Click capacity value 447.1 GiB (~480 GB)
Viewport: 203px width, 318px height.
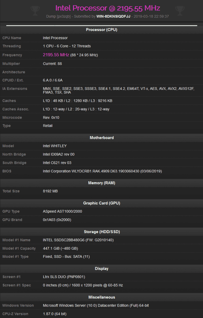coord(61,248)
